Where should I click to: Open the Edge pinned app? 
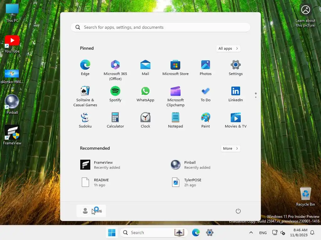tap(85, 68)
